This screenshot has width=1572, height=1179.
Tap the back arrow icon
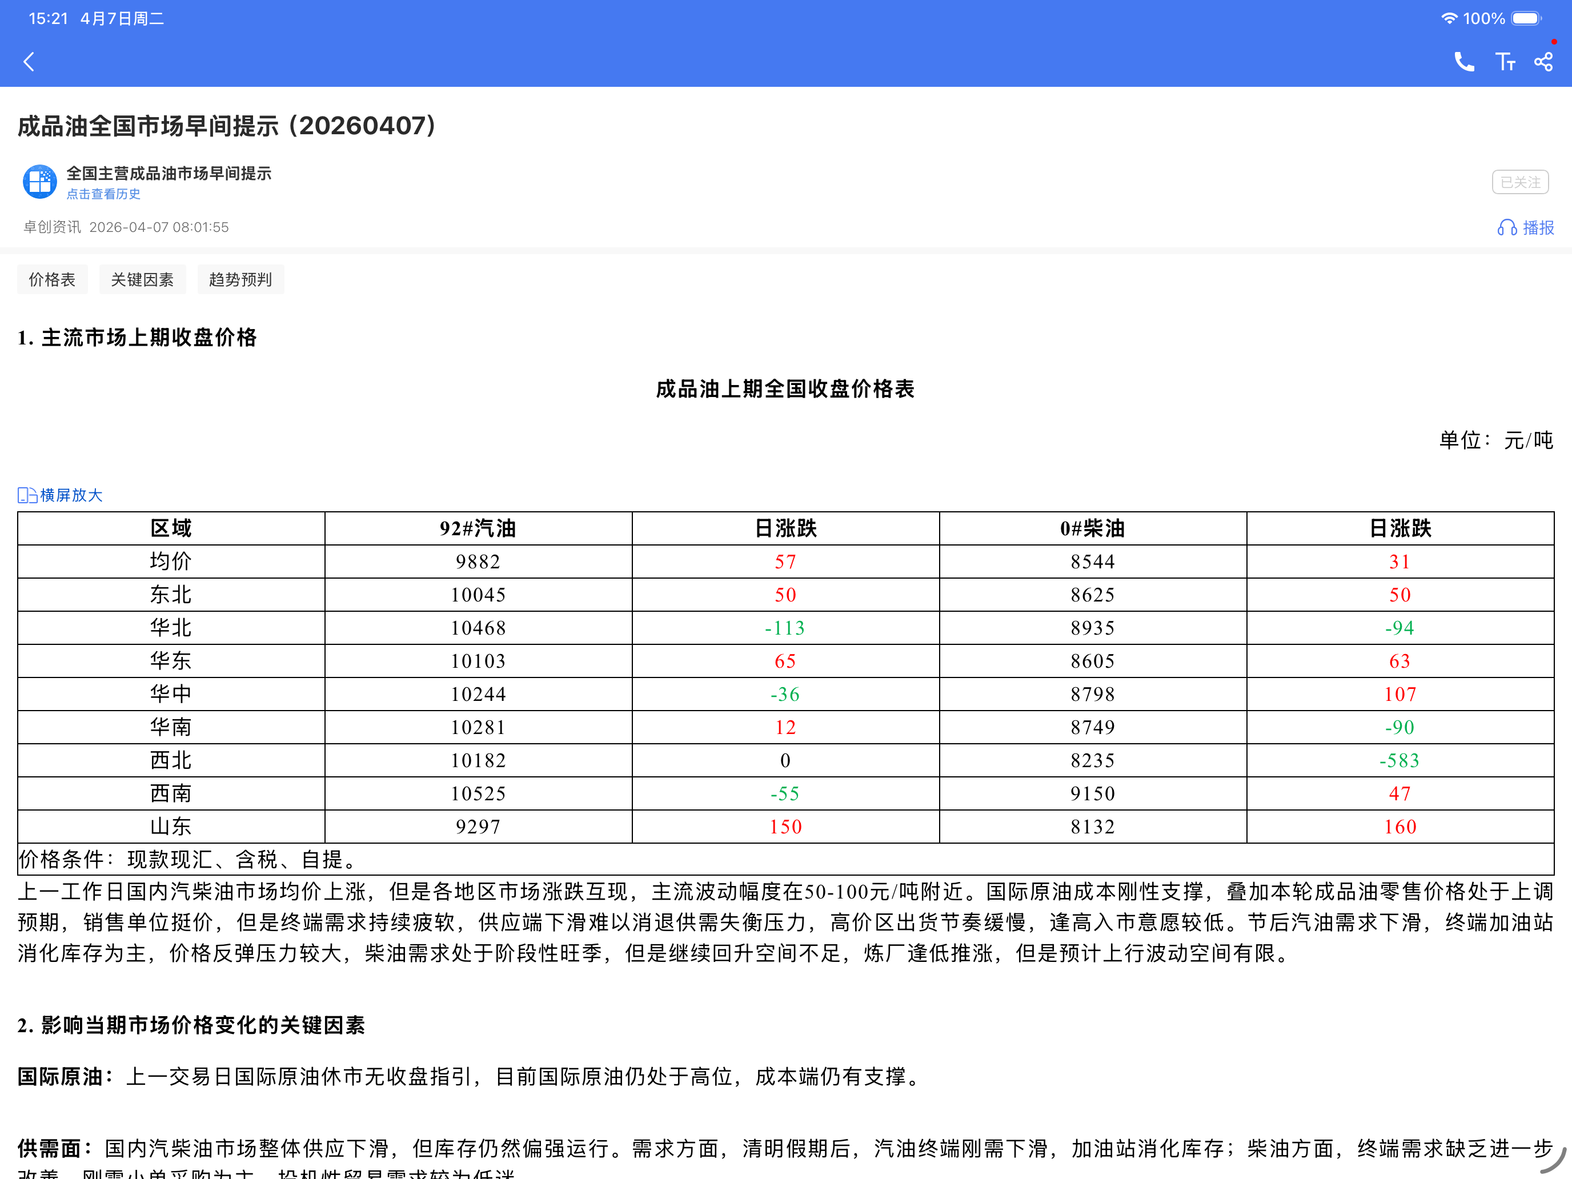[x=29, y=62]
